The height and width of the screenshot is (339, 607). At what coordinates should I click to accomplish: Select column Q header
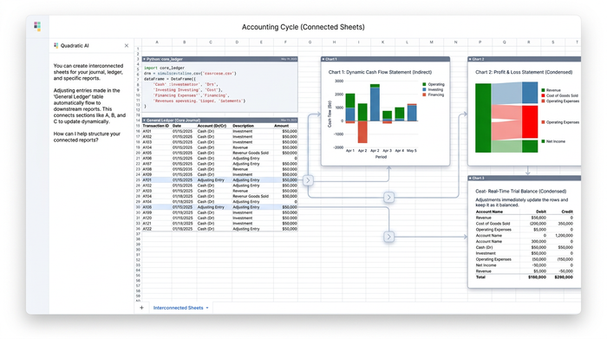(504, 42)
